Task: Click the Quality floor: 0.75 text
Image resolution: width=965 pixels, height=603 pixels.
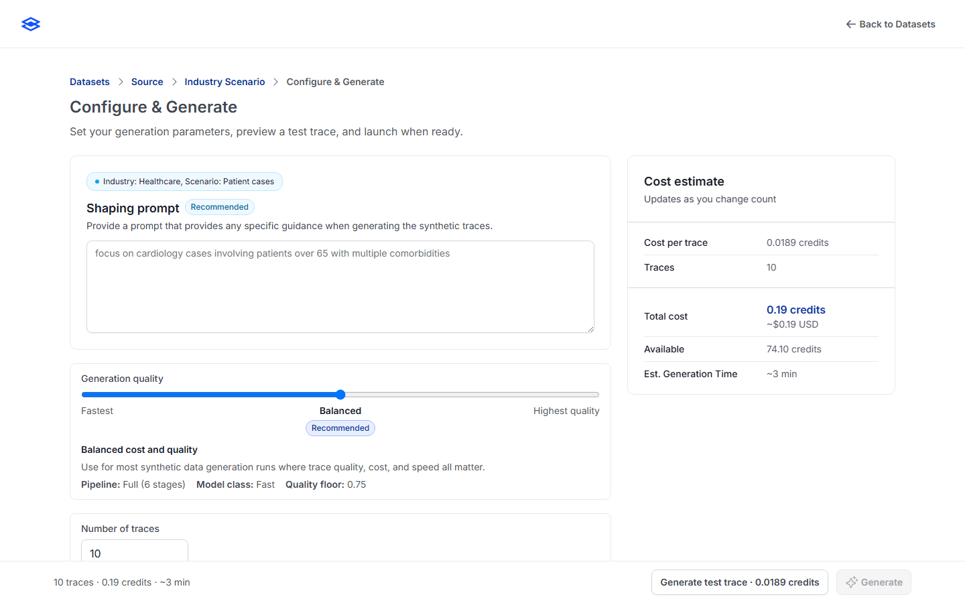Action: (x=326, y=484)
